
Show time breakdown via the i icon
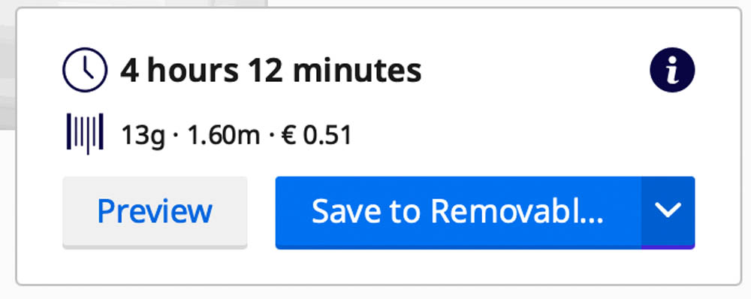[672, 69]
